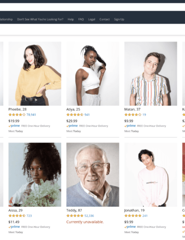Image resolution: width=185 pixels, height=240 pixels.
Task: View Teddy's 52,336 reviews
Action: point(89,215)
